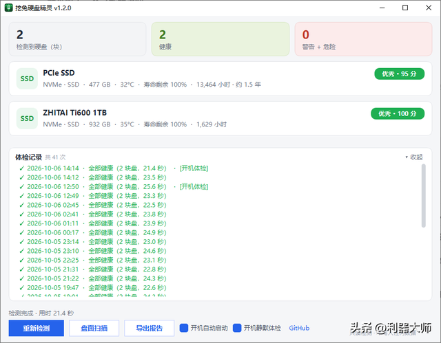Click the [开机体检] tag on 14:14 record

pos(194,168)
